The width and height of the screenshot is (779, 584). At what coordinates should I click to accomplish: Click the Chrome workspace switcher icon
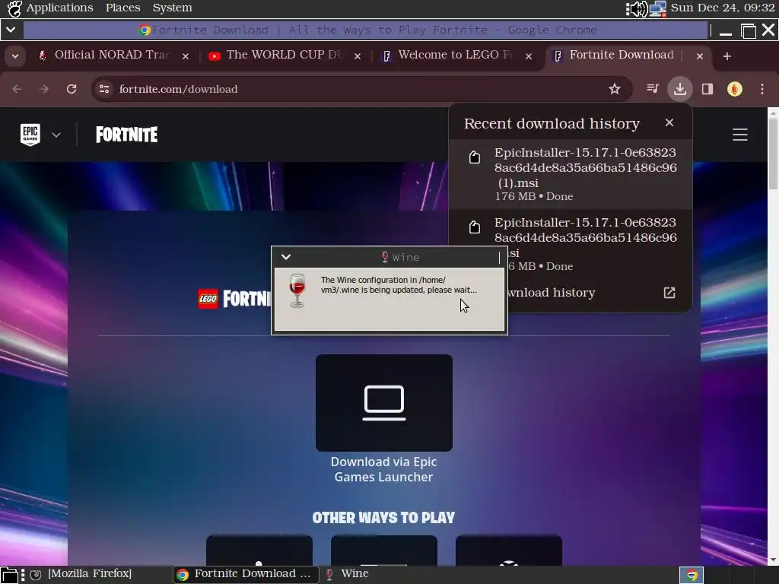pyautogui.click(x=692, y=575)
